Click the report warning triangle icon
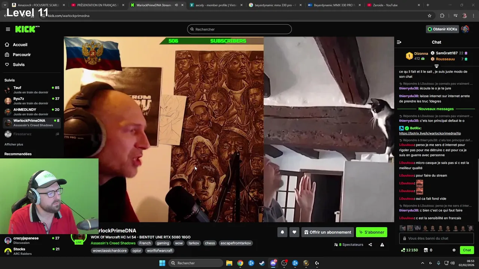The height and width of the screenshot is (269, 479). [x=382, y=245]
